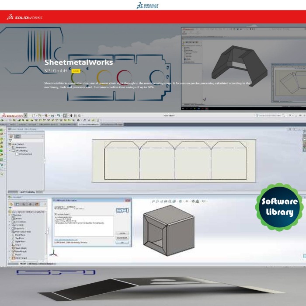306x306 pixels.
Task: Click the license details text box
Action: pos(84,226)
